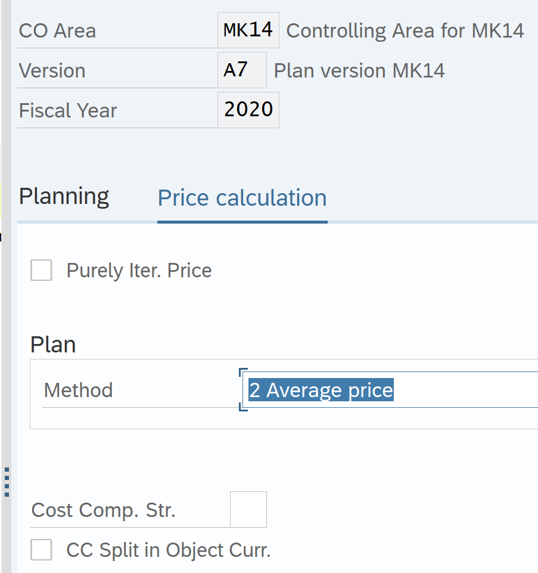Click the dotted splitter handle on left edge
Image resolution: width=538 pixels, height=573 pixels.
[x=7, y=482]
